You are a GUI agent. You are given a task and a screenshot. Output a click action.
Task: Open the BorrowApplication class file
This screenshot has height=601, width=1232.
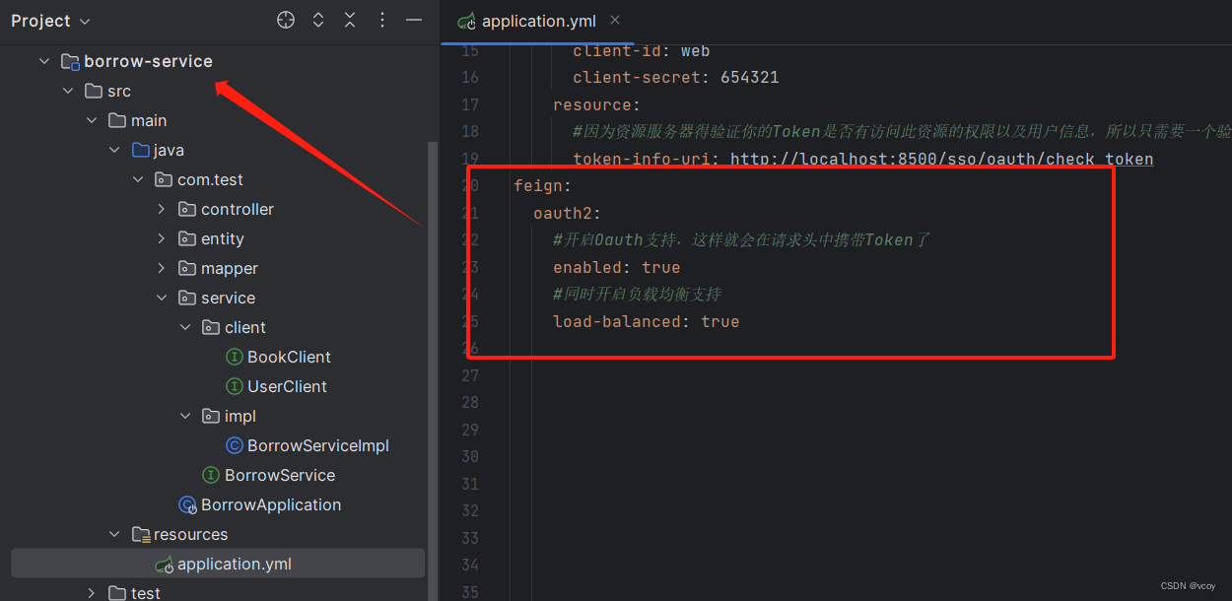[x=271, y=504]
